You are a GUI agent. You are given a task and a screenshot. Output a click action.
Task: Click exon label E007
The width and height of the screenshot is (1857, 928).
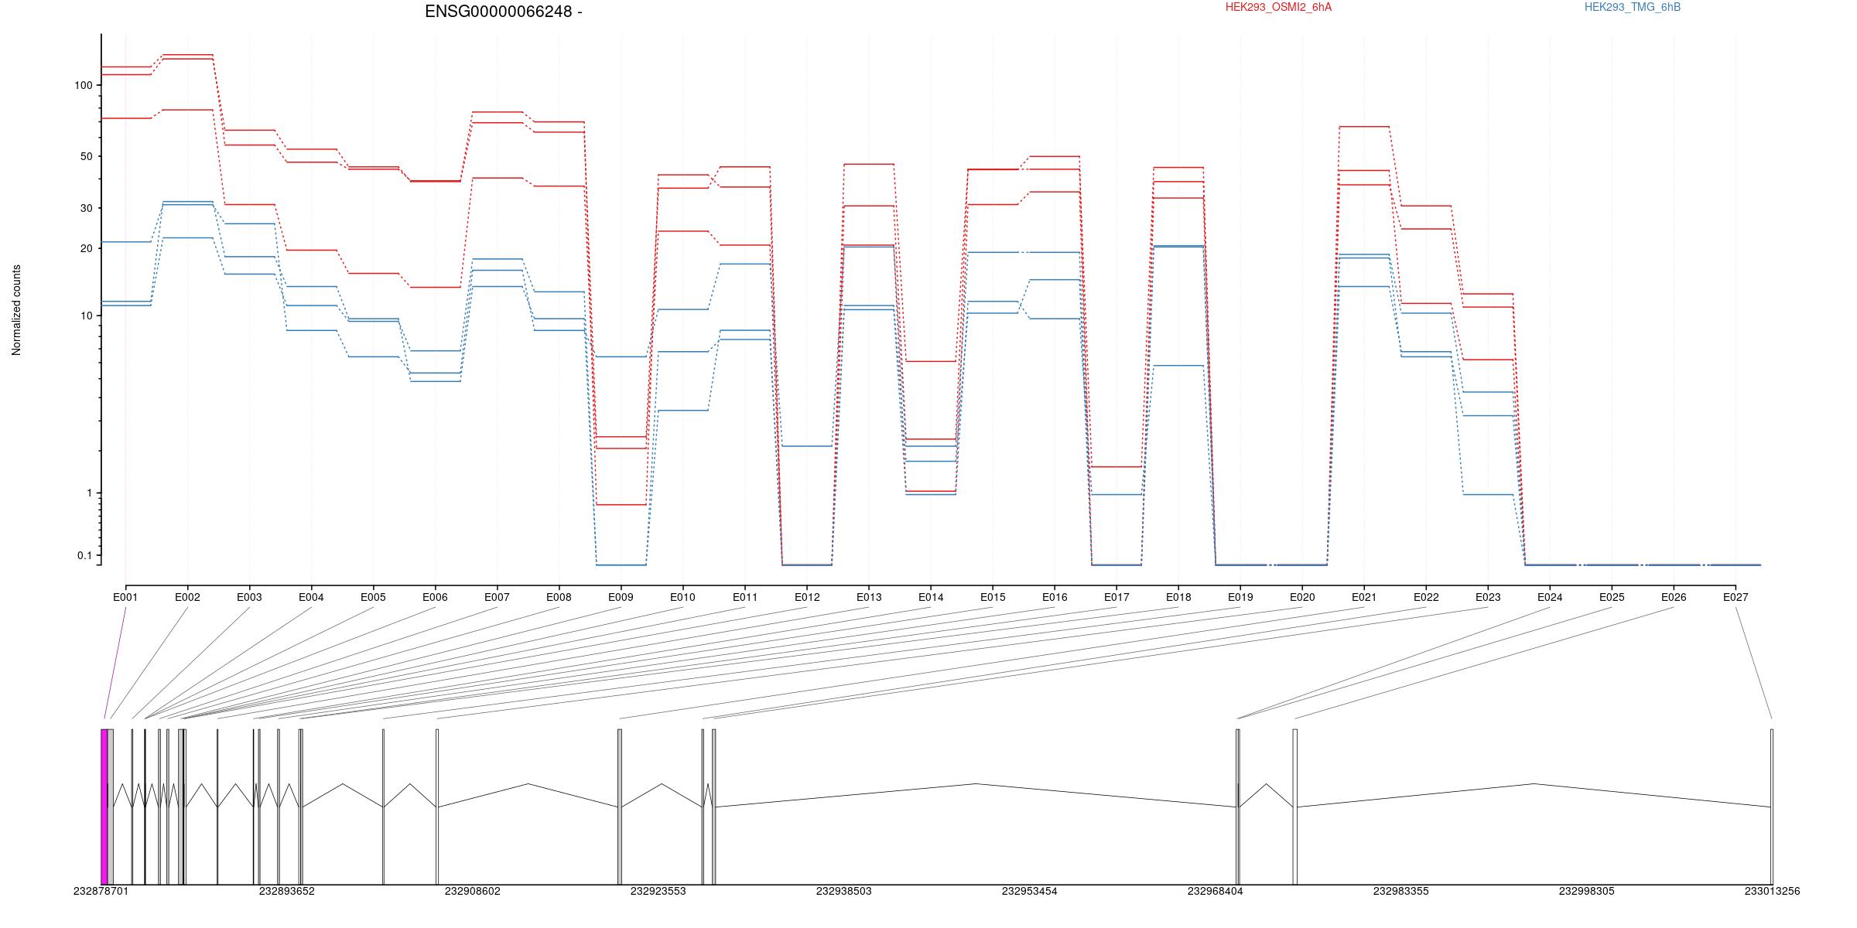[497, 597]
